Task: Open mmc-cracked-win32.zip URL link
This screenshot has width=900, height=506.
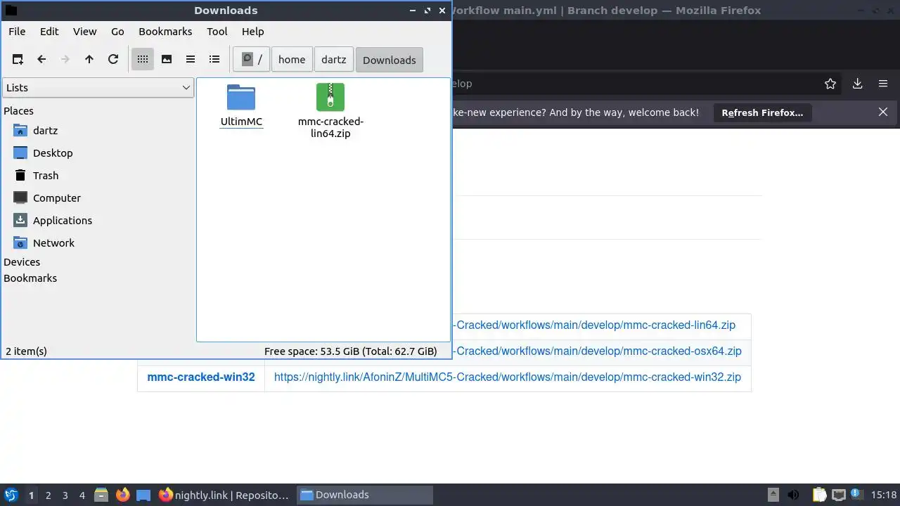Action: point(508,377)
